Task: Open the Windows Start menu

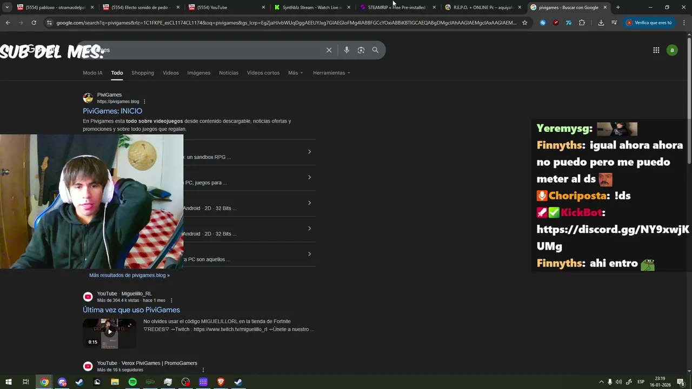Action: [9, 382]
